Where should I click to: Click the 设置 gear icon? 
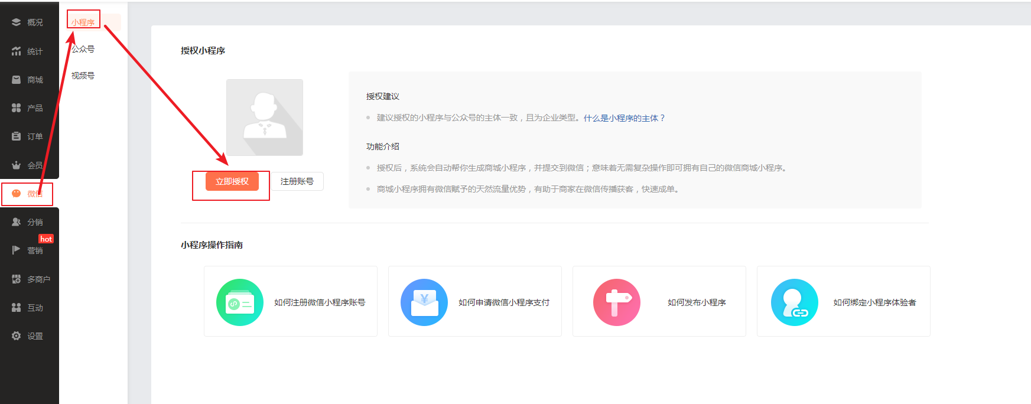click(16, 336)
